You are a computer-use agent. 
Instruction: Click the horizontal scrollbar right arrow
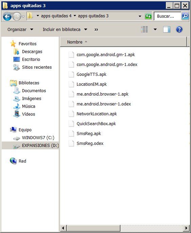click(186, 228)
